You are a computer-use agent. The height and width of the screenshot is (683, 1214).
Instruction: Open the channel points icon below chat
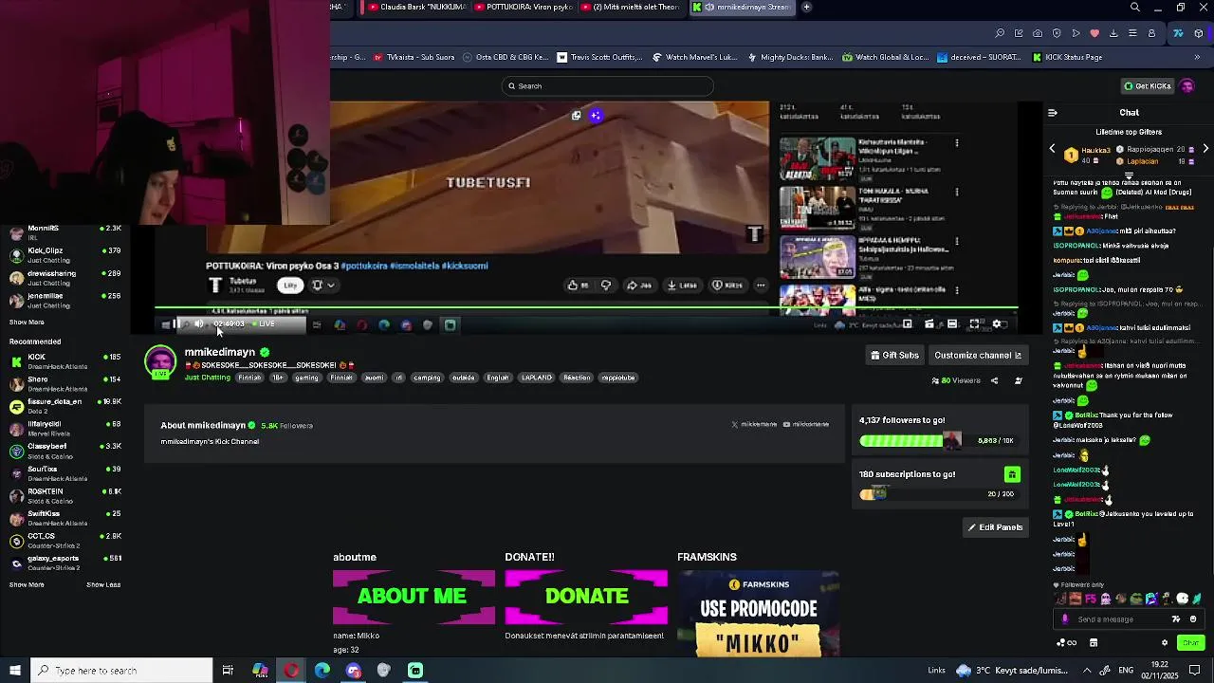click(x=1067, y=643)
